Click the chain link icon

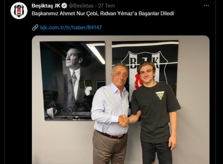click(35, 27)
